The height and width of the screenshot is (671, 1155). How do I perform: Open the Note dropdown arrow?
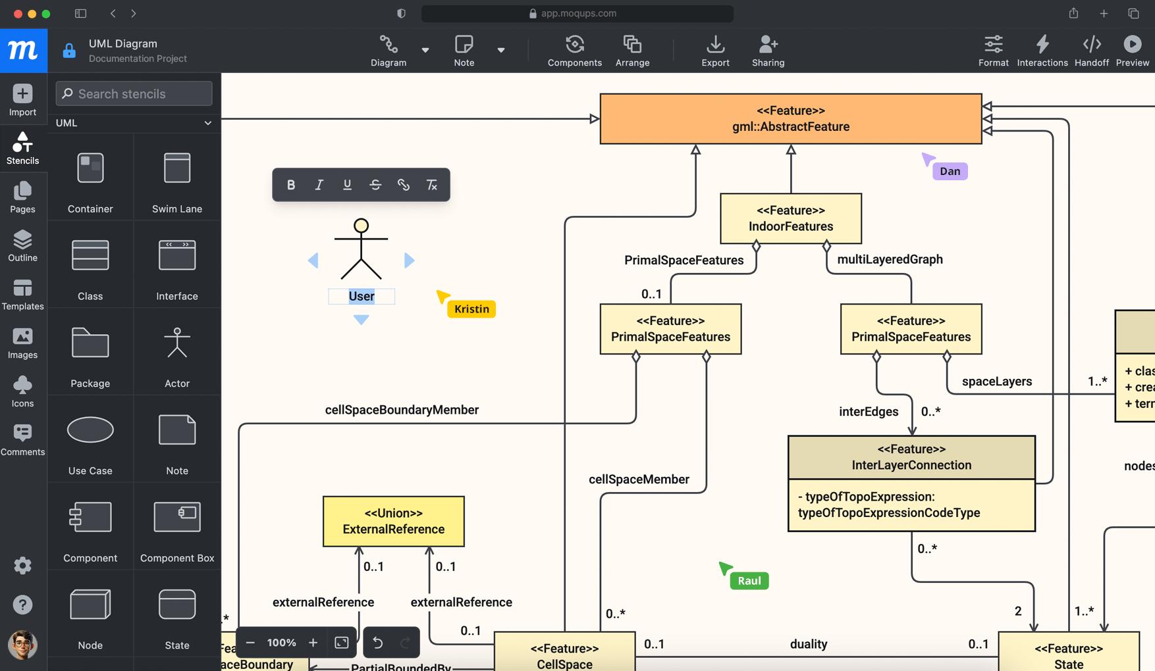(x=502, y=51)
